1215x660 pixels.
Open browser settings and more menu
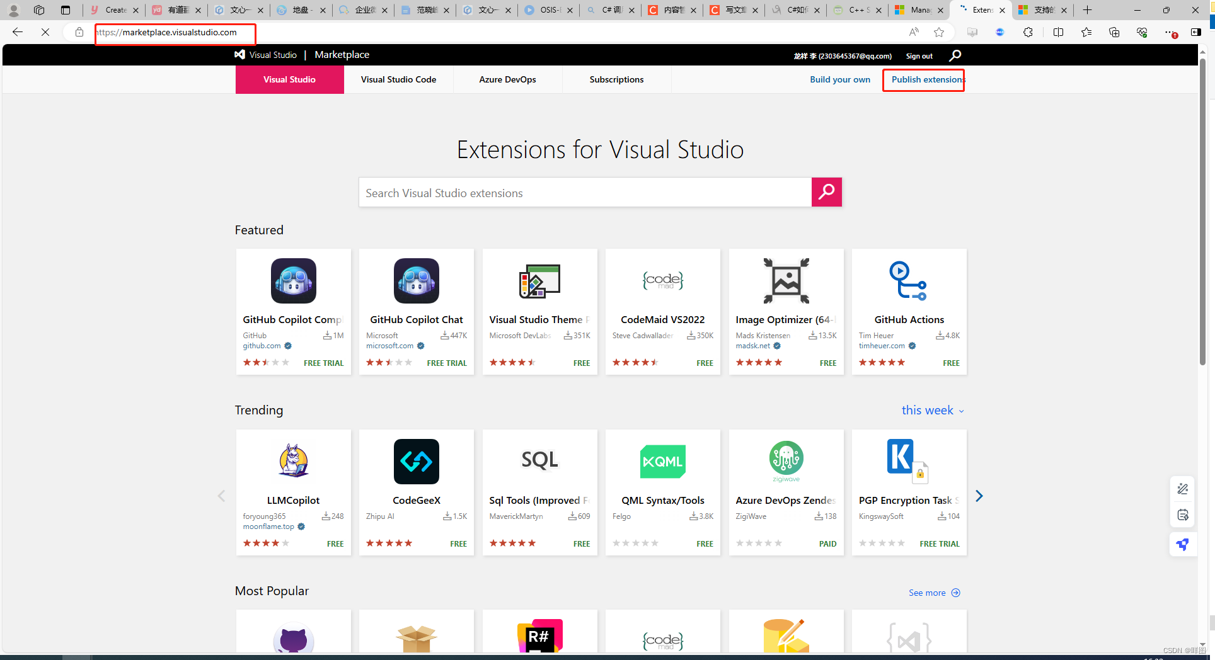(1170, 32)
